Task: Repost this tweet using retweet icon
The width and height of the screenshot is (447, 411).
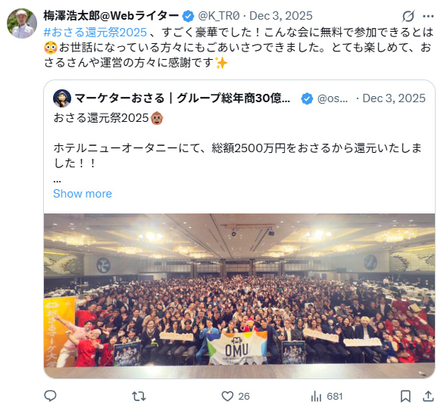Action: click(139, 396)
